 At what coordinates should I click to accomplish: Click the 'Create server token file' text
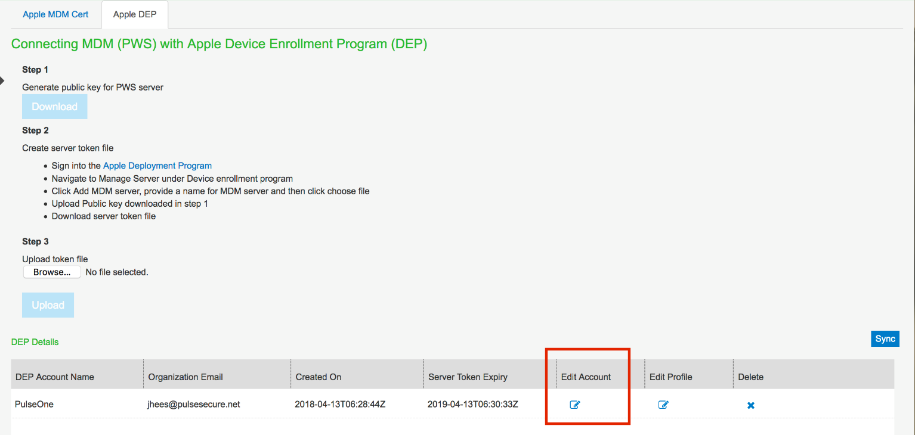68,148
